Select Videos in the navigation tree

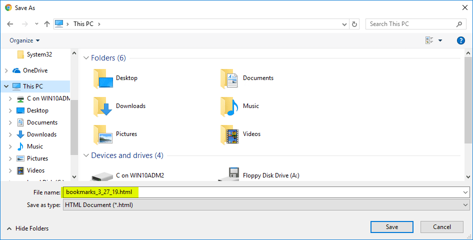(31, 170)
